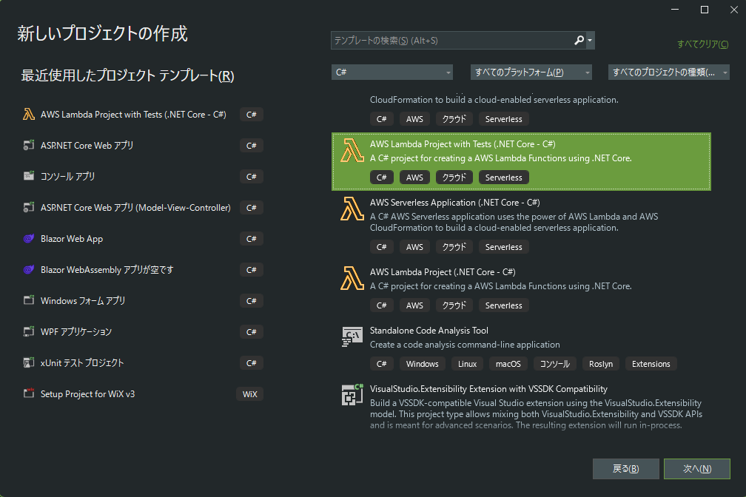Click the Roslyn tag
Screen dimensions: 746x497
[601, 364]
